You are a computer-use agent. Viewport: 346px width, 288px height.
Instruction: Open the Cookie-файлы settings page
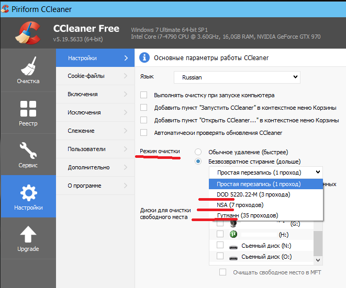(95, 76)
